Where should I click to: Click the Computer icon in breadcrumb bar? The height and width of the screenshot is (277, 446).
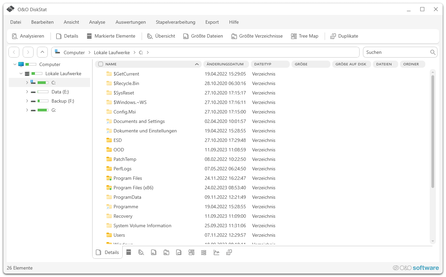(x=57, y=52)
